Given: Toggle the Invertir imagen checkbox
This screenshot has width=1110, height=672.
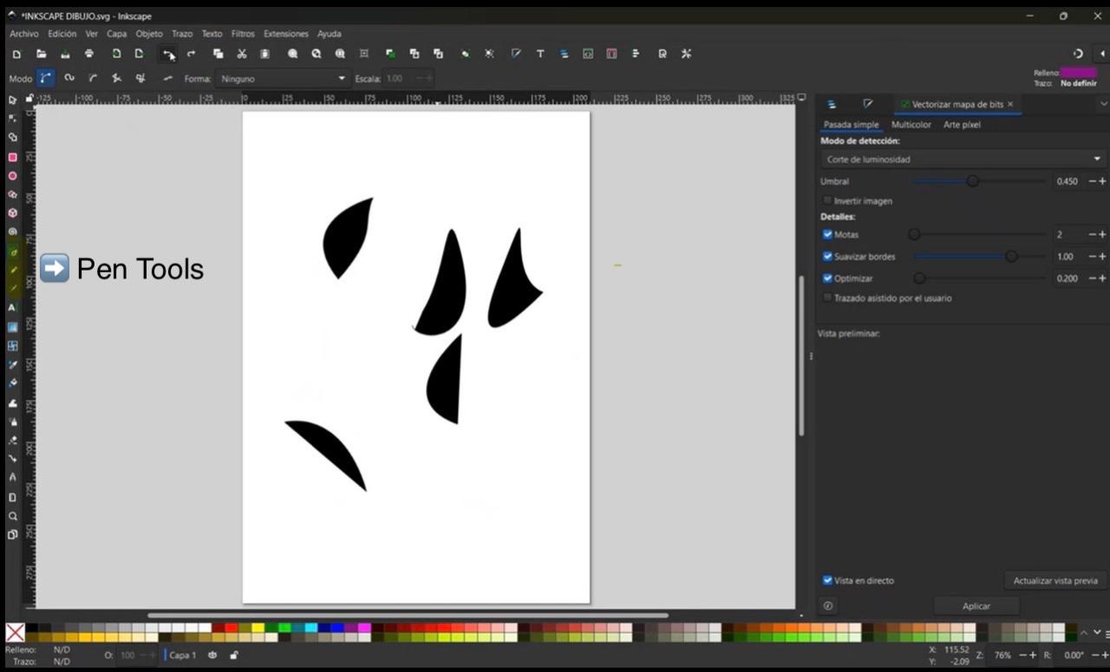Looking at the screenshot, I should [x=827, y=200].
